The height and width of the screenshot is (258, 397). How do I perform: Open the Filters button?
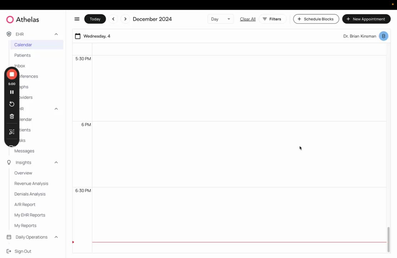(x=273, y=19)
